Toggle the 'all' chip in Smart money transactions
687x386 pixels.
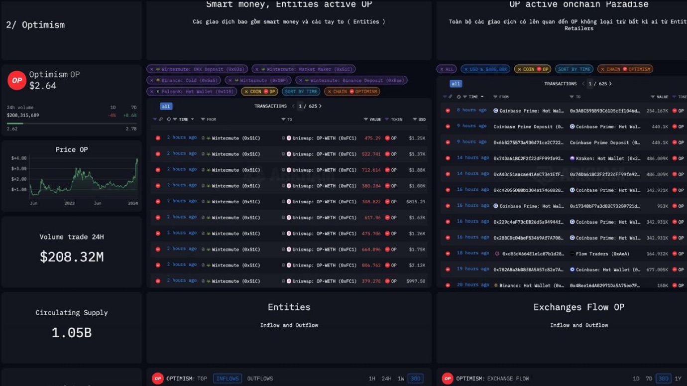[x=166, y=106]
